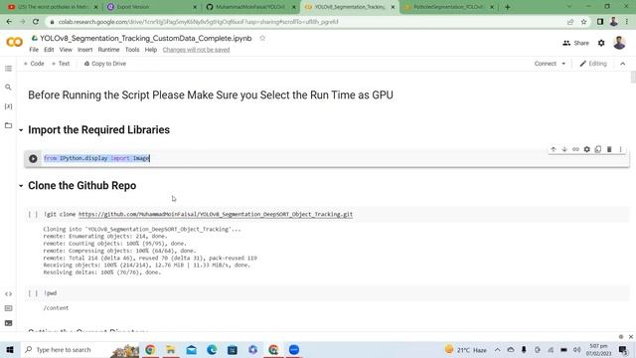Click the Windows search box
Image resolution: width=636 pixels, height=358 pixels.
click(79, 349)
